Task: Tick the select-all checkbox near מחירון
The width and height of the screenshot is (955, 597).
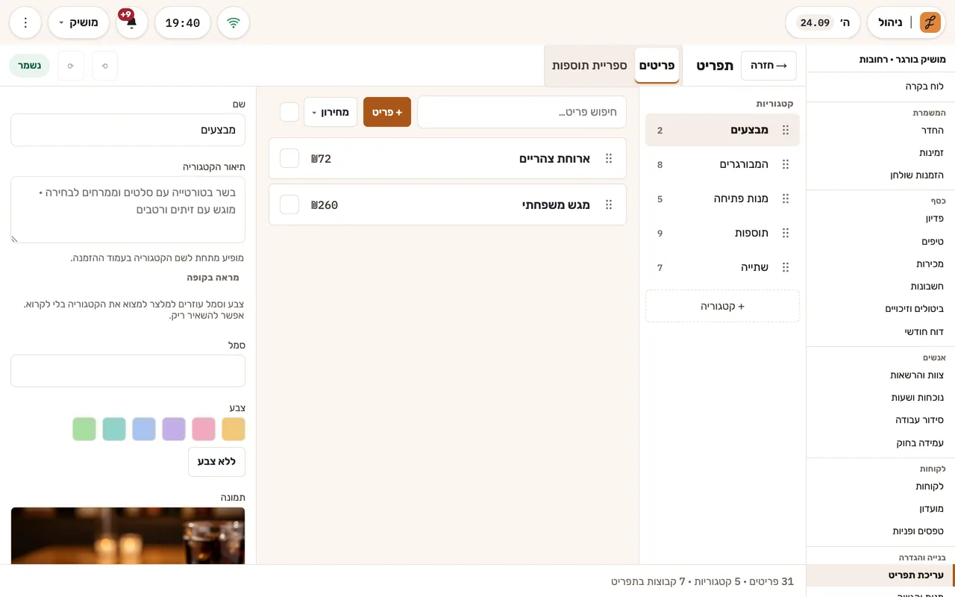Action: coord(289,112)
